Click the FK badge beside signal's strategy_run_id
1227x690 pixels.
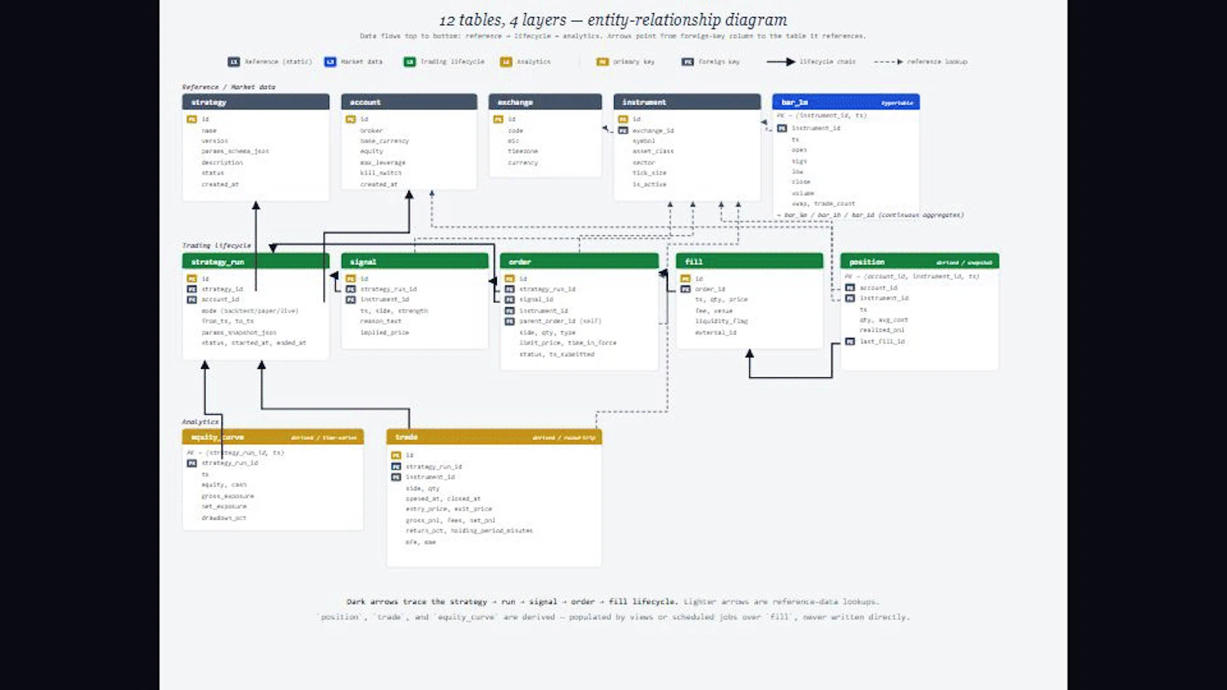click(x=351, y=289)
